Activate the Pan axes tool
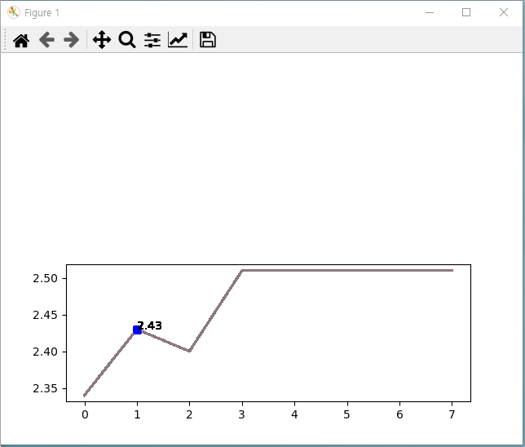The width and height of the screenshot is (525, 447). (x=102, y=40)
